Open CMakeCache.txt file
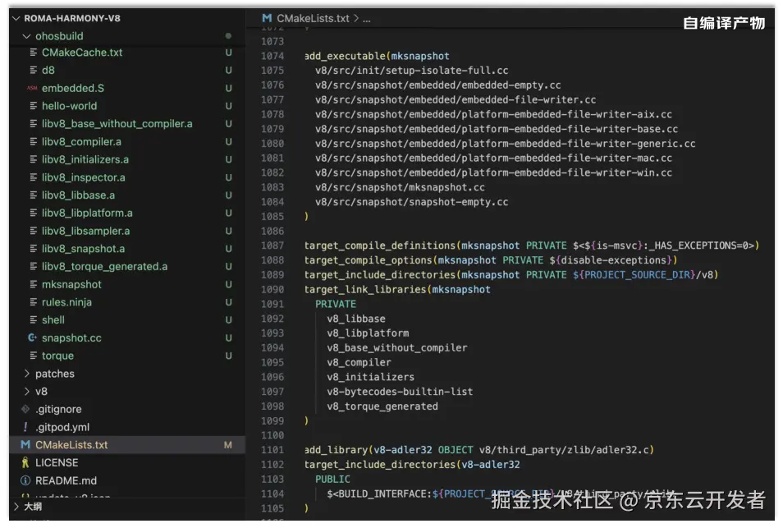The width and height of the screenshot is (783, 528). pyautogui.click(x=82, y=53)
